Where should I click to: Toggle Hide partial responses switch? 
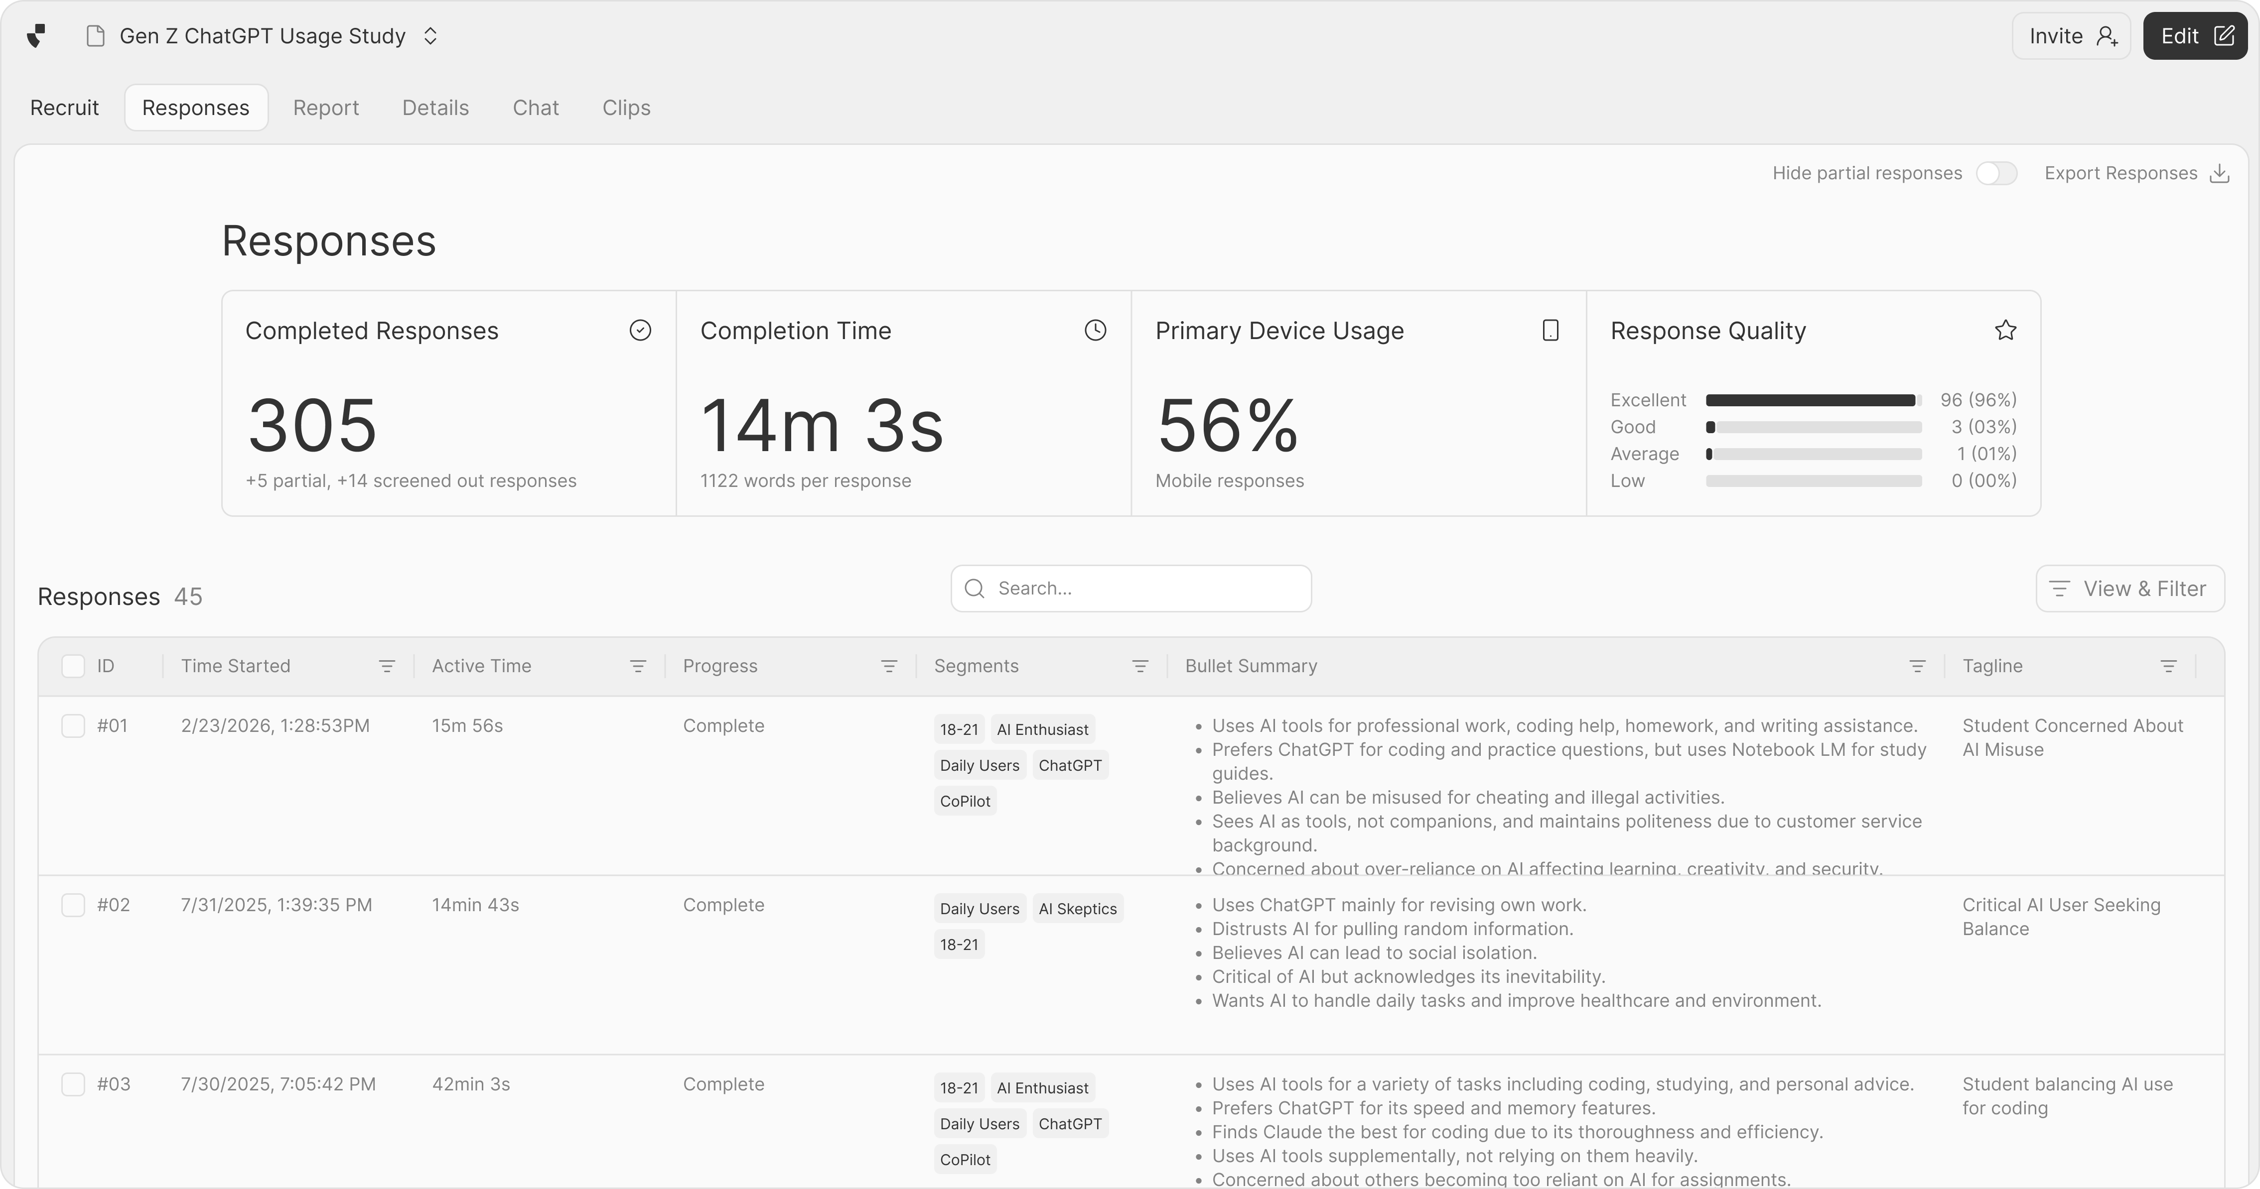1996,174
